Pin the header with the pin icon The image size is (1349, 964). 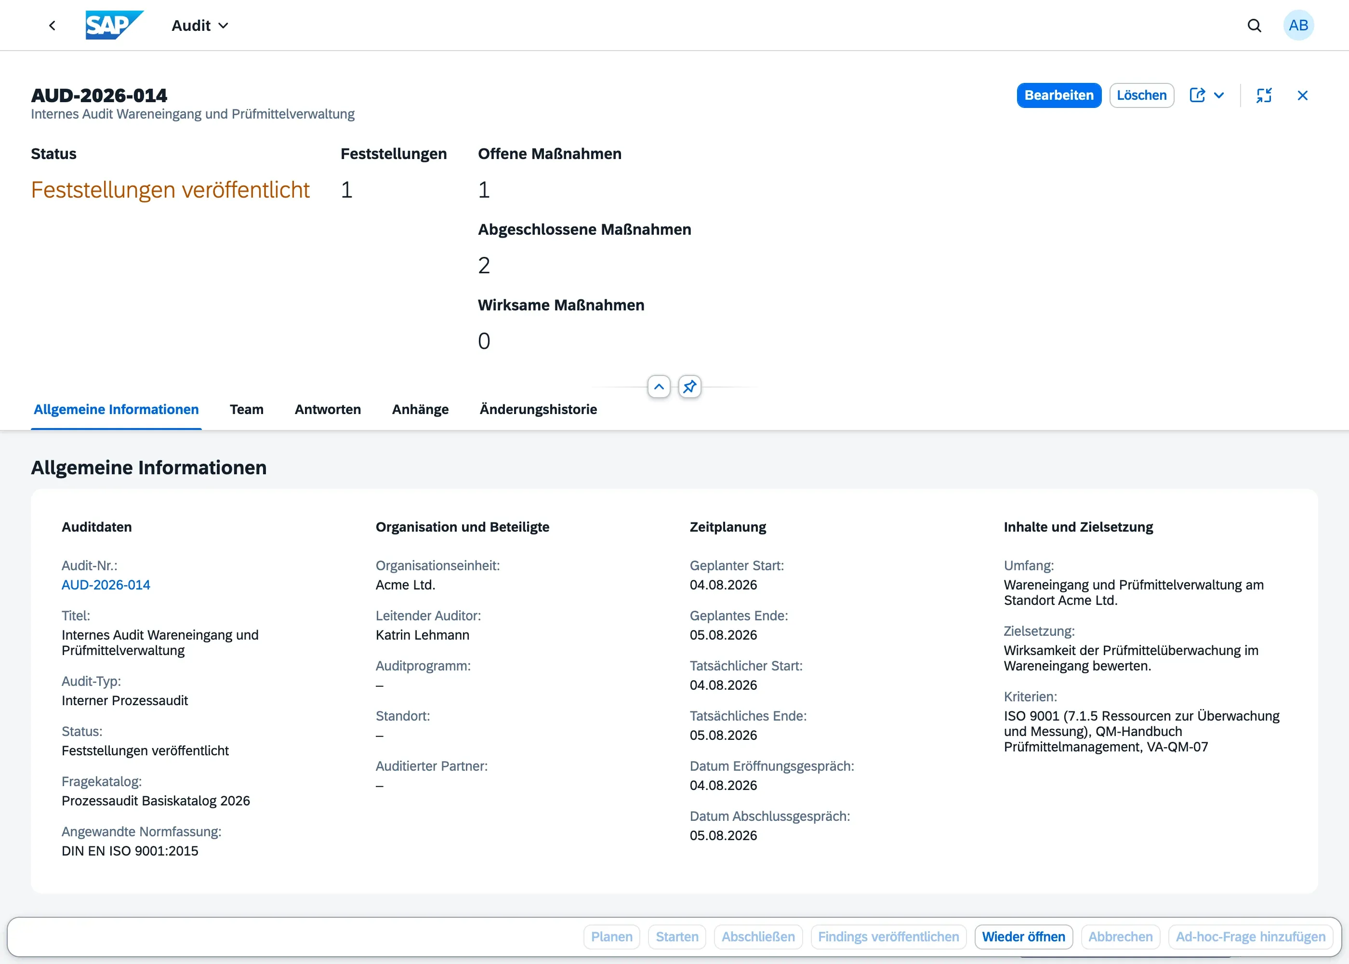689,387
